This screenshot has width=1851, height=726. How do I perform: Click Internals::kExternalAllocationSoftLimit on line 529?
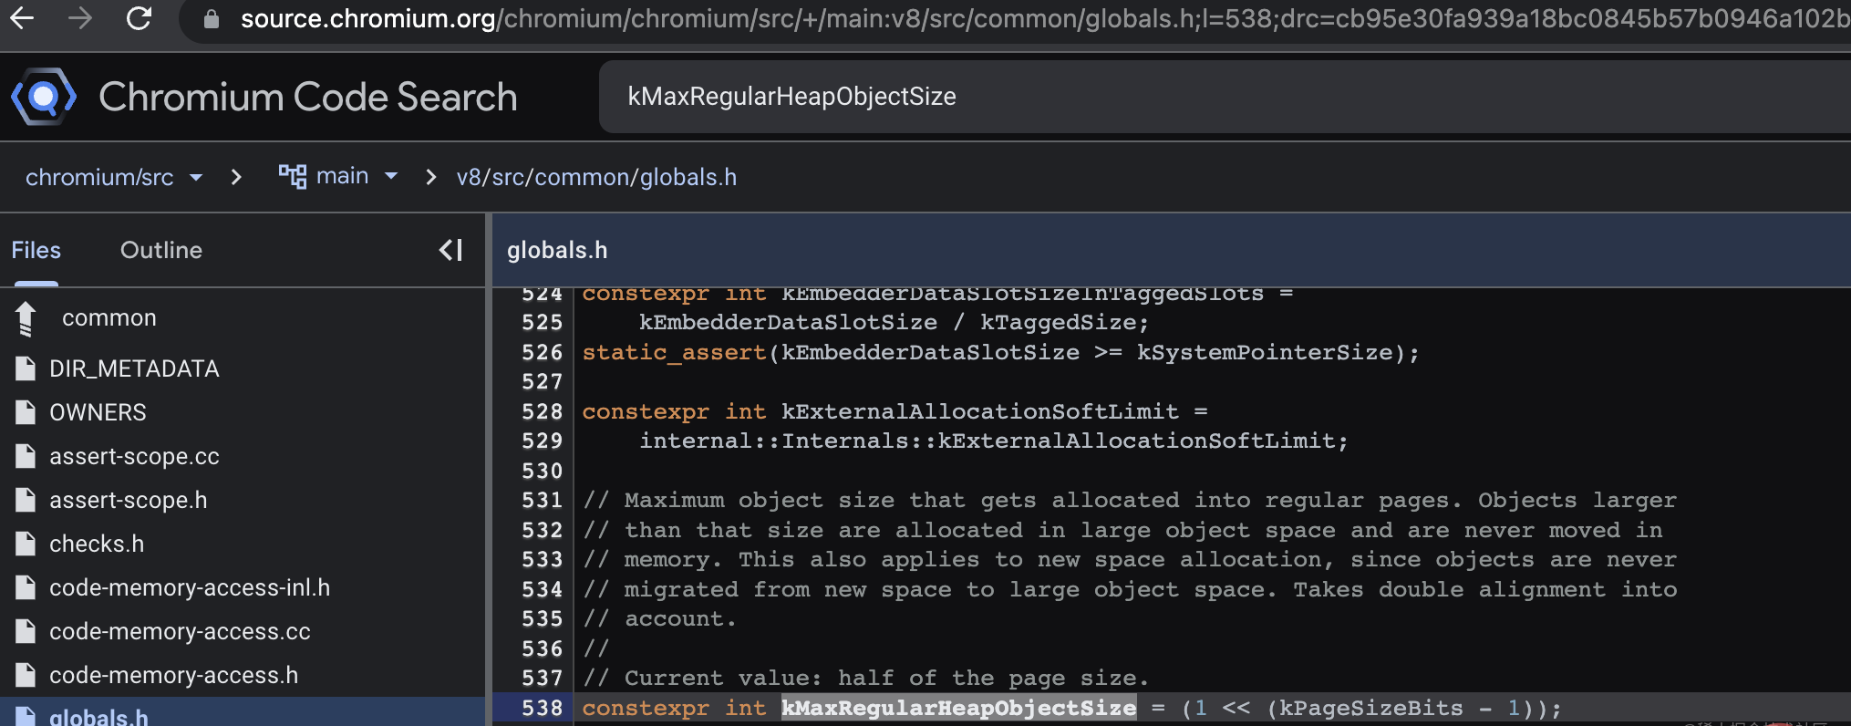click(x=1059, y=441)
